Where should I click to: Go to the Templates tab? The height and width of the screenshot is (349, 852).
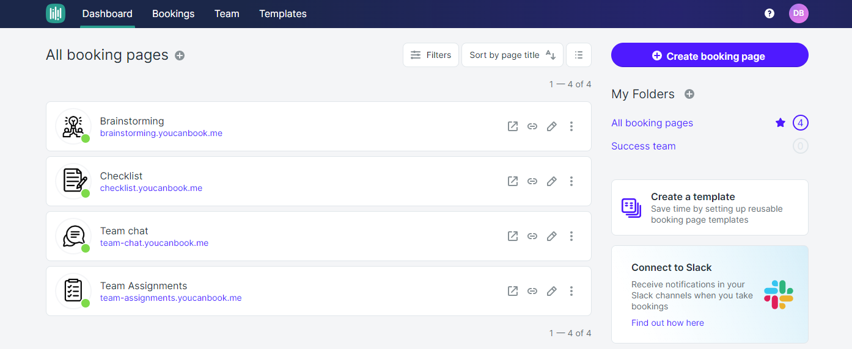283,13
